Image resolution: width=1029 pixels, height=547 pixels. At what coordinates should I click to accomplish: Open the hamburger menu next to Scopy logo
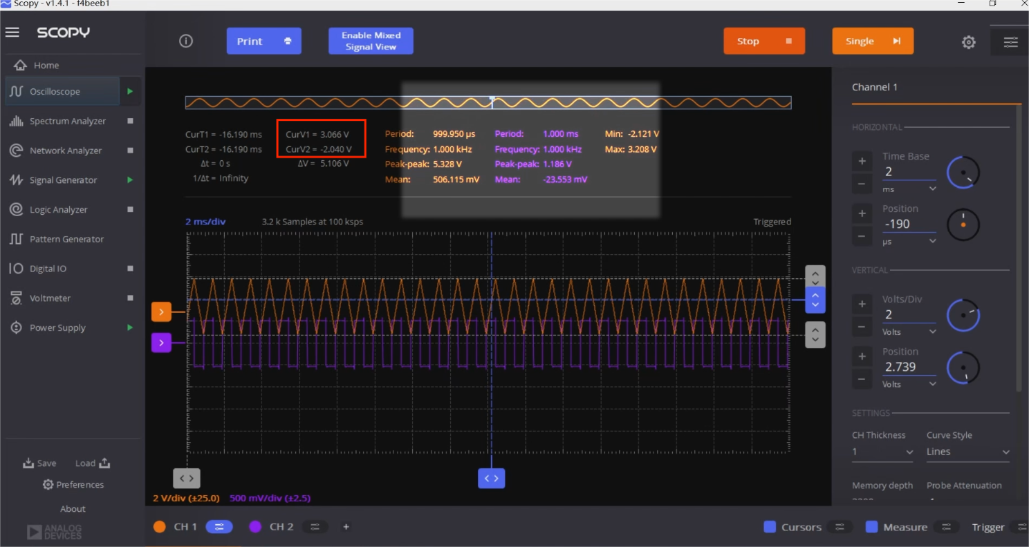12,32
